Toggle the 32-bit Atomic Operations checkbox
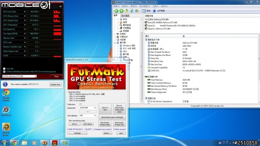The image size is (260, 146). click(149, 101)
